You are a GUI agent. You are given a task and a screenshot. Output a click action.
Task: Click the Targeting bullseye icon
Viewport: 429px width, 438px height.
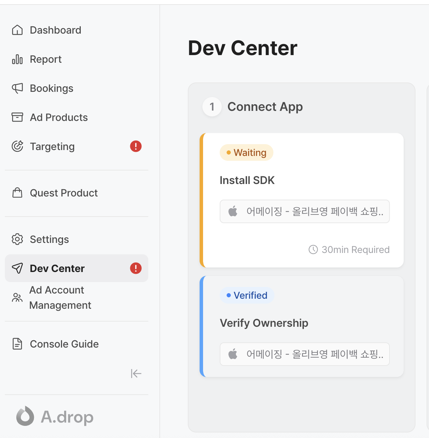click(17, 147)
